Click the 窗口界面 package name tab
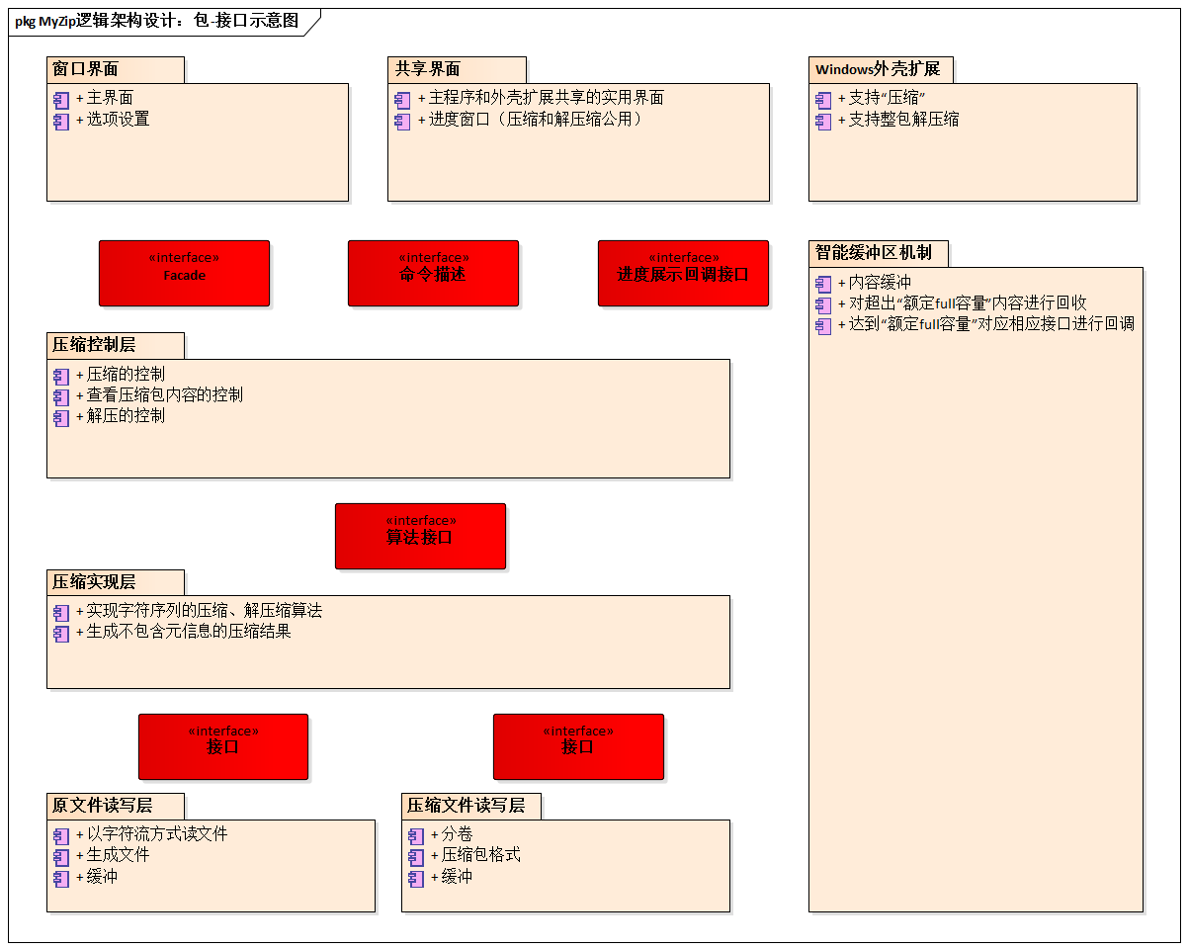The height and width of the screenshot is (950, 1188). [x=116, y=69]
